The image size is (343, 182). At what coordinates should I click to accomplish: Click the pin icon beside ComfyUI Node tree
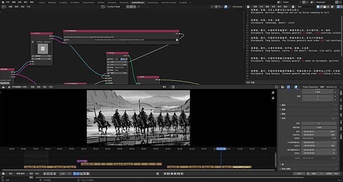point(139,7)
